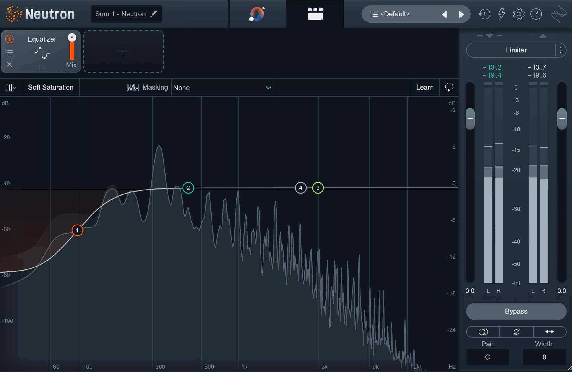The width and height of the screenshot is (572, 372).
Task: Click the Learn button
Action: tap(425, 87)
